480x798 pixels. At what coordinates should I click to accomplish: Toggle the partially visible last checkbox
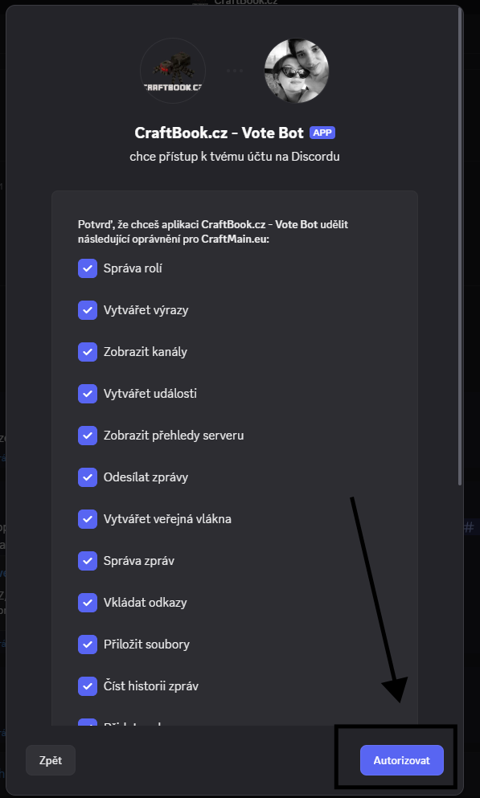(x=88, y=722)
